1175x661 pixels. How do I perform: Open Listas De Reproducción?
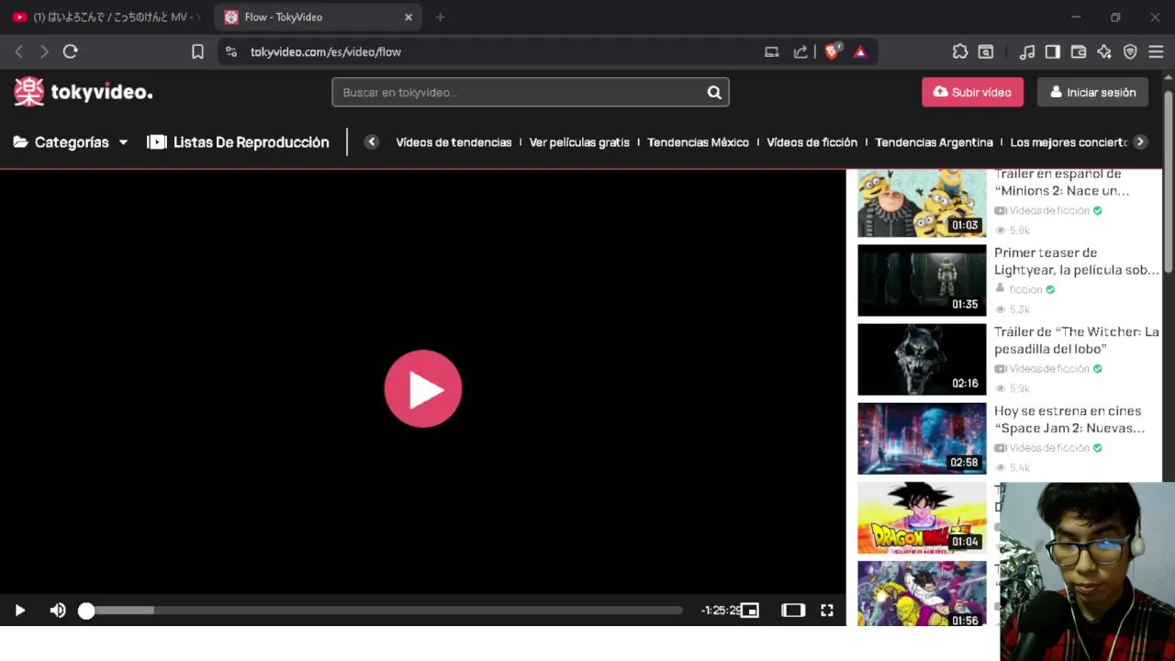(238, 142)
